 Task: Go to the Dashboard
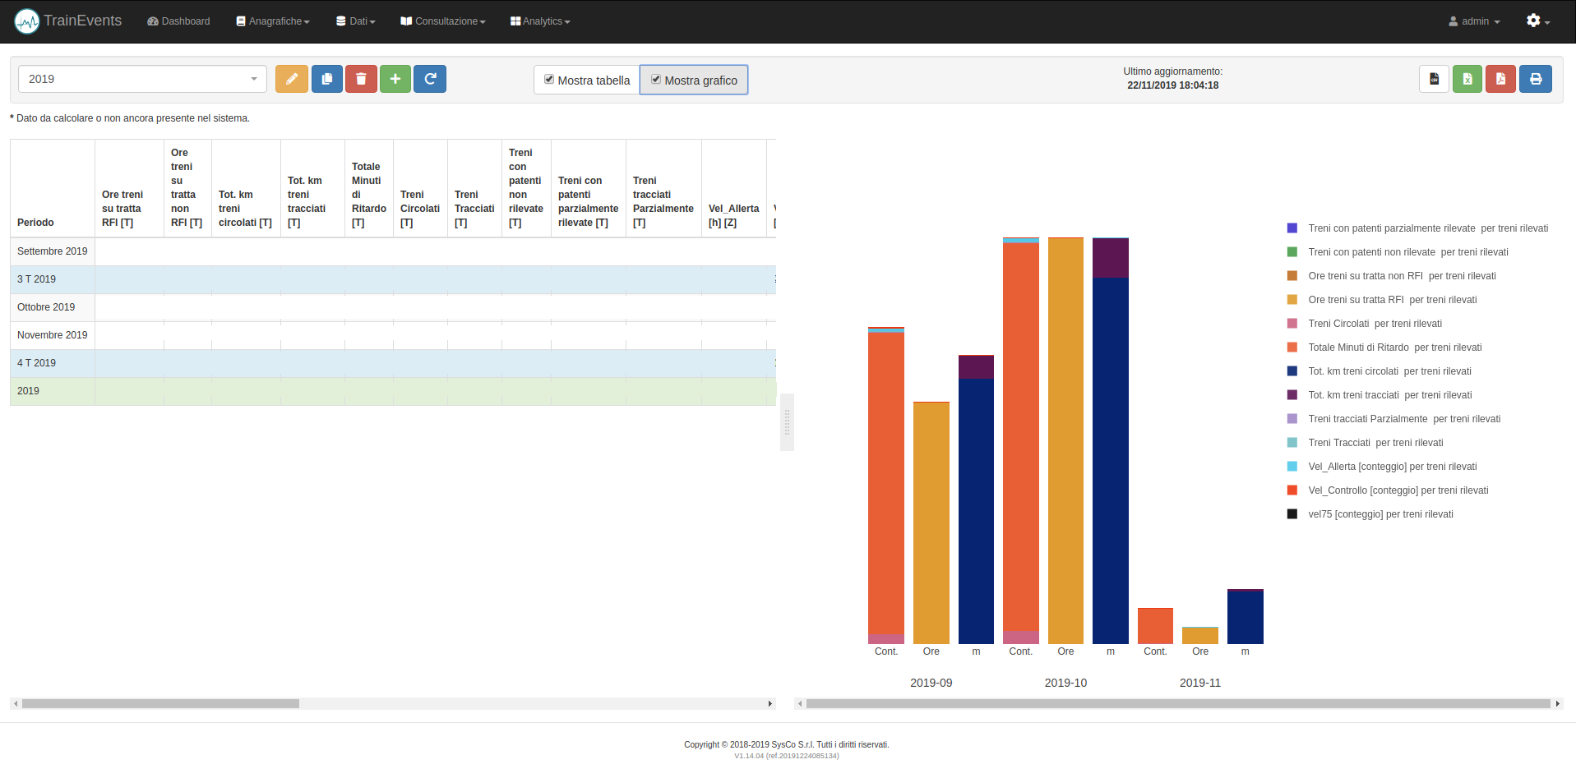178,21
